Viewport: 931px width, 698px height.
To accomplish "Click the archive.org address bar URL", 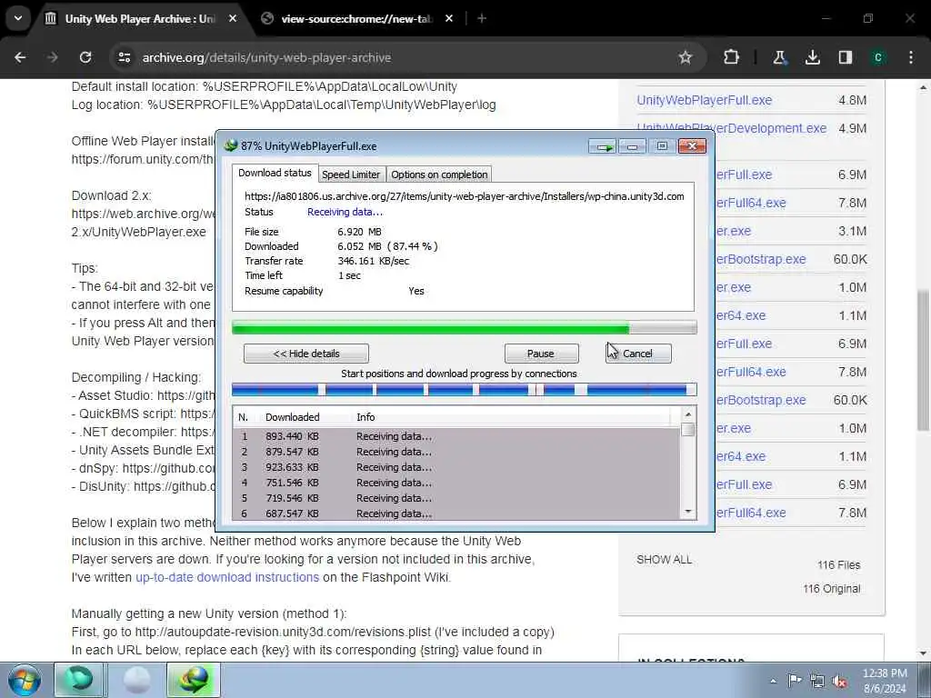I will click(x=266, y=57).
